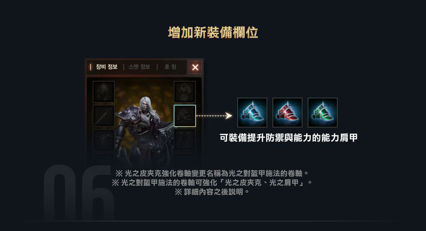426x231 pixels.
Task: Open the 호칭 tab
Action: click(x=170, y=67)
